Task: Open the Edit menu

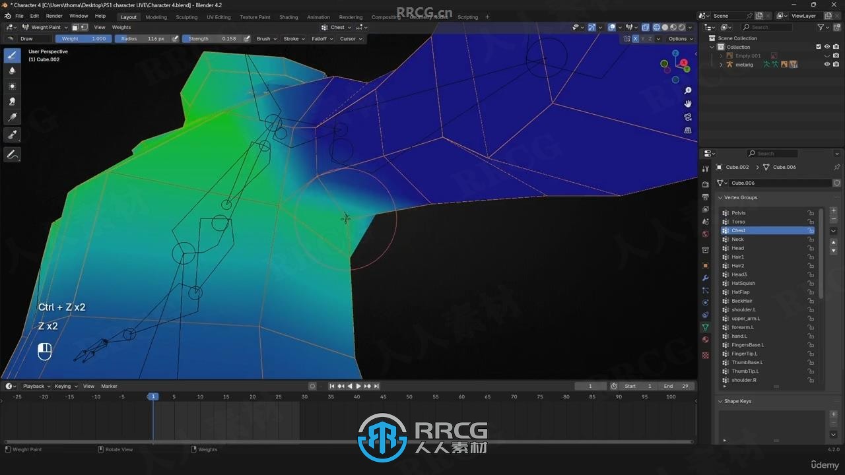Action: pos(34,16)
